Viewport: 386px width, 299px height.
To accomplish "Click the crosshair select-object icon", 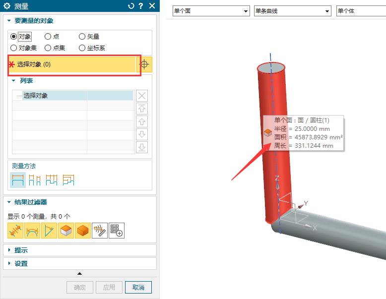I will tap(144, 64).
